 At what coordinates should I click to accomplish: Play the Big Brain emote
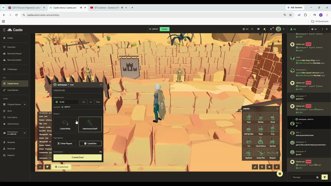tap(249, 154)
